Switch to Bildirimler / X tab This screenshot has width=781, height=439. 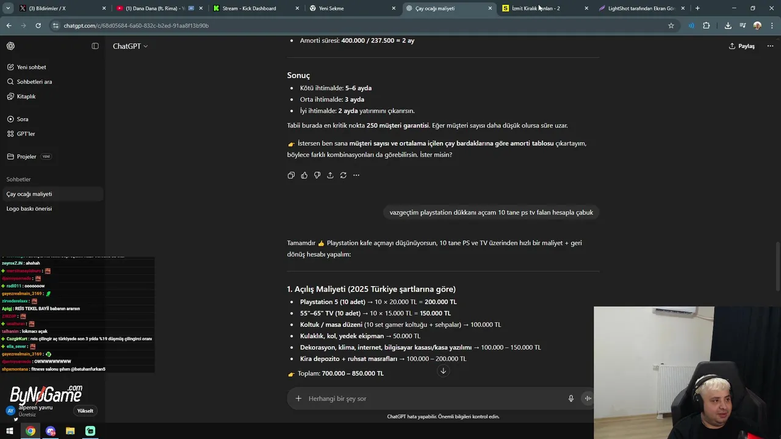pyautogui.click(x=63, y=9)
